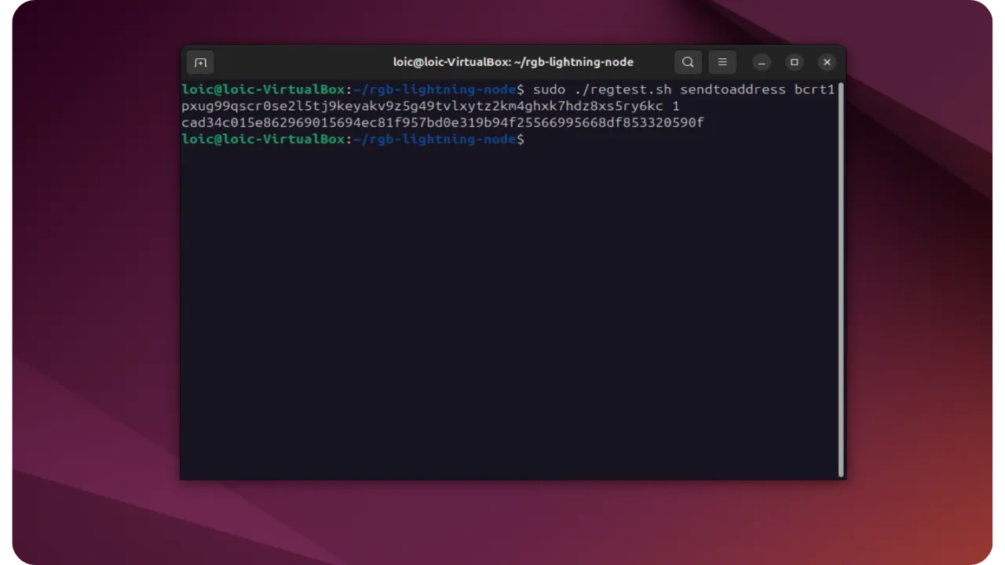
Task: Click the word sudo in the command
Action: [549, 89]
